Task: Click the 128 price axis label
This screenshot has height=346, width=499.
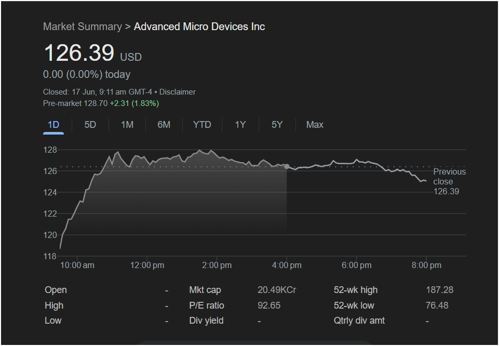Action: click(50, 150)
